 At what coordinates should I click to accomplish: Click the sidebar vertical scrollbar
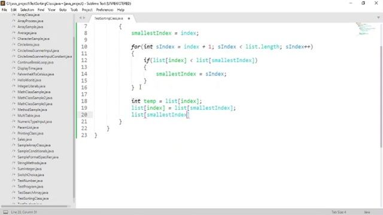click(74, 117)
